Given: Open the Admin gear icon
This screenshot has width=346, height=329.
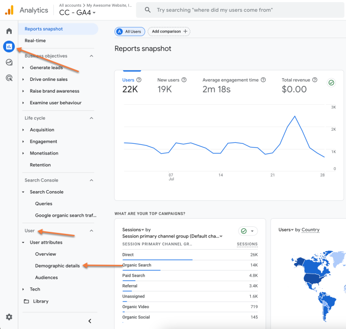Looking at the screenshot, I should pyautogui.click(x=9, y=317).
